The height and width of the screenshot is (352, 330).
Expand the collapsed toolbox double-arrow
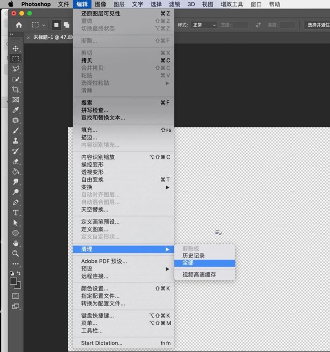click(x=12, y=34)
